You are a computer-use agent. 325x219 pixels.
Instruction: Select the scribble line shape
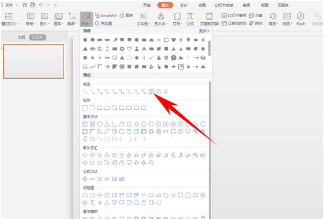166,91
